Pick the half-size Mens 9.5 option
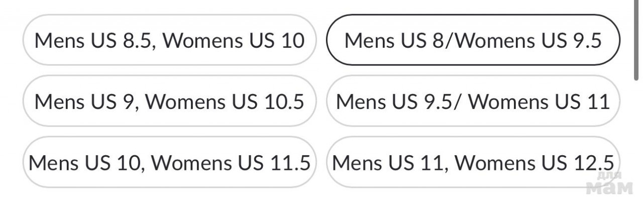643x204 pixels. click(473, 101)
